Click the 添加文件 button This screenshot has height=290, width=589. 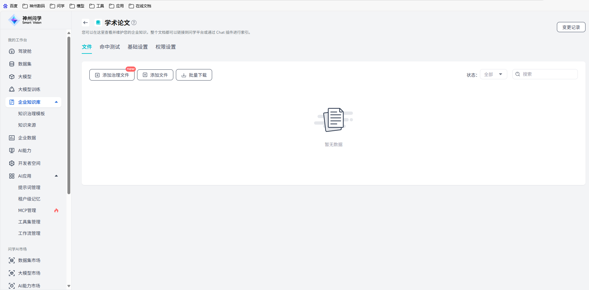pyautogui.click(x=155, y=75)
